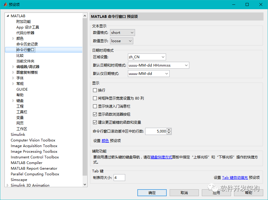The height and width of the screenshot is (200, 268).
Task: Select Image Acquisition Toolbox
Action: (34, 146)
